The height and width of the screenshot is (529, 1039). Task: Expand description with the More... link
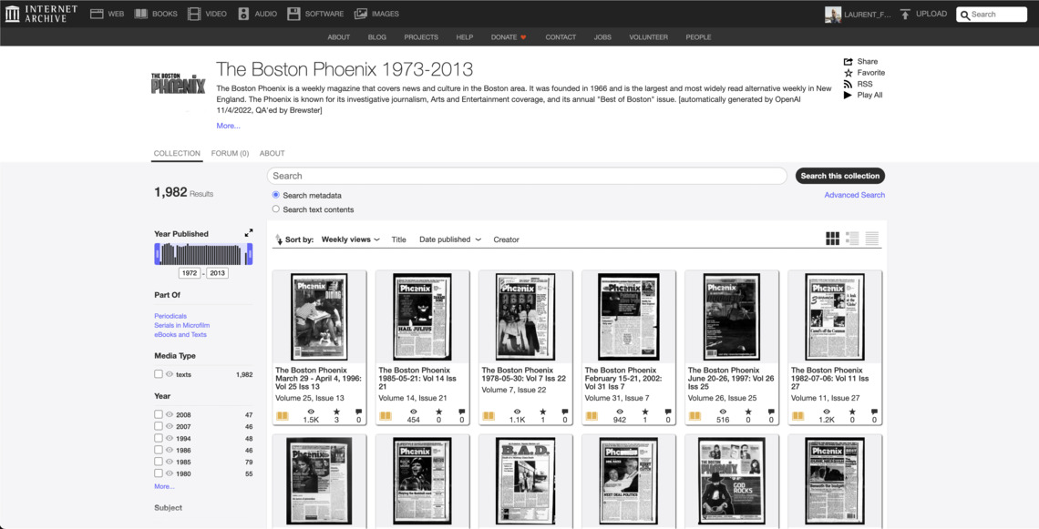[228, 126]
